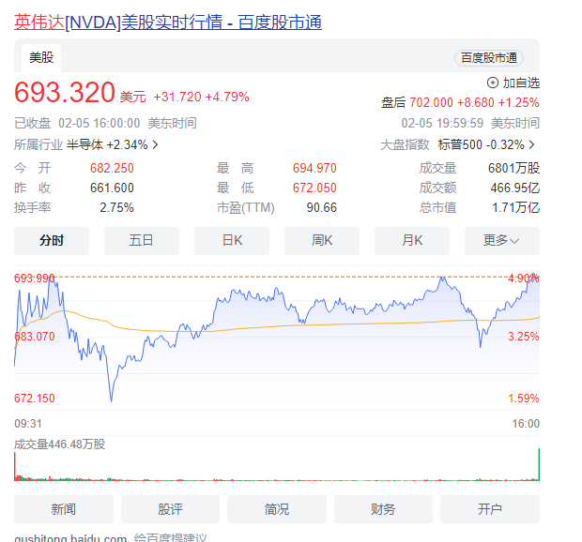The width and height of the screenshot is (582, 542).
Task: Open the 百度股市通 badge
Action: coord(494,58)
